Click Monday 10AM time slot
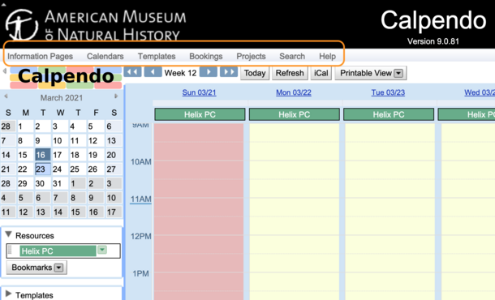Screen dimensions: 495x300 pyautogui.click(x=295, y=169)
